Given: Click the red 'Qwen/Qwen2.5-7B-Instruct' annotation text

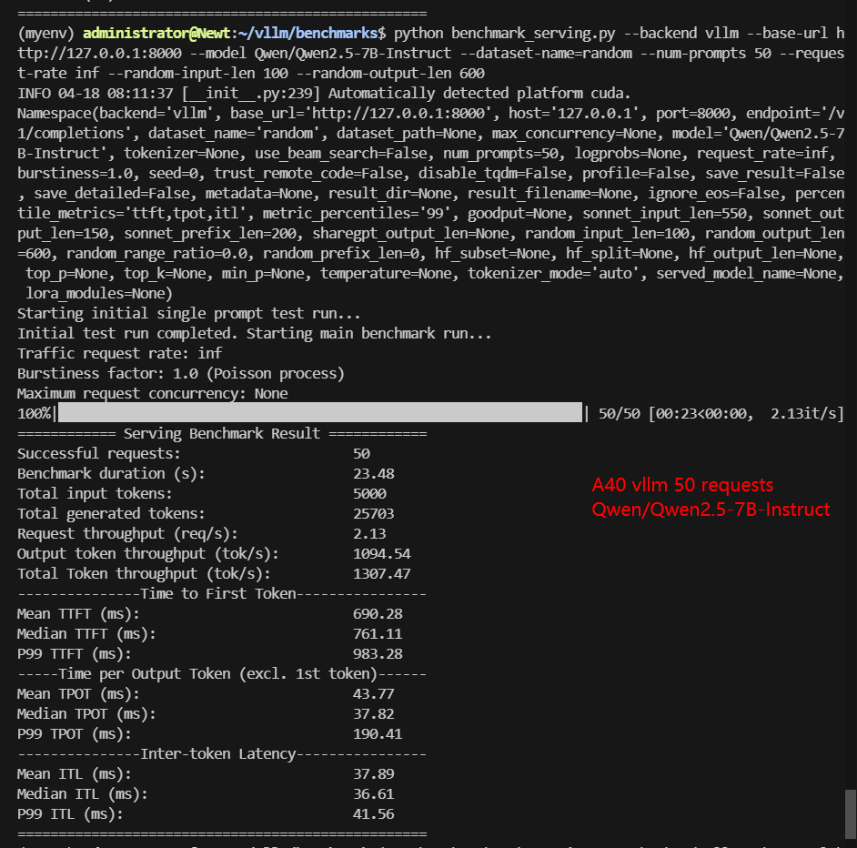Looking at the screenshot, I should click(711, 510).
